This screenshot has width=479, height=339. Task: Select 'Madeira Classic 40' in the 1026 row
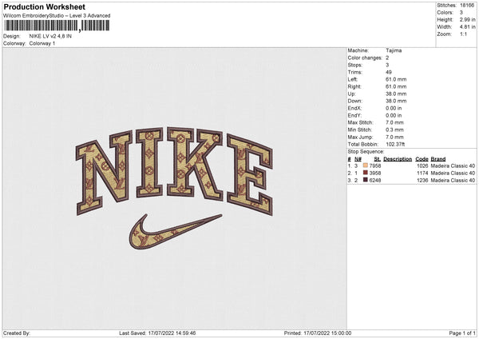coord(453,166)
